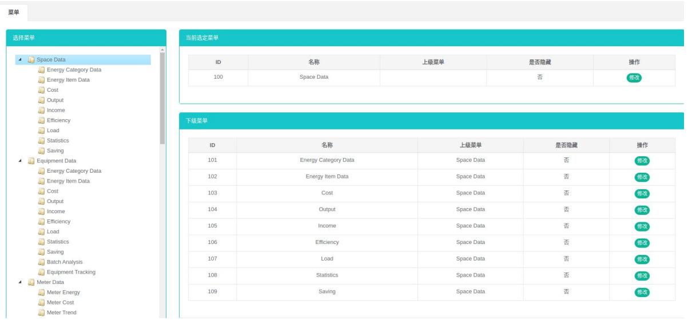Click the folder icon beside Meter Energy
Image resolution: width=688 pixels, height=321 pixels.
tap(41, 292)
